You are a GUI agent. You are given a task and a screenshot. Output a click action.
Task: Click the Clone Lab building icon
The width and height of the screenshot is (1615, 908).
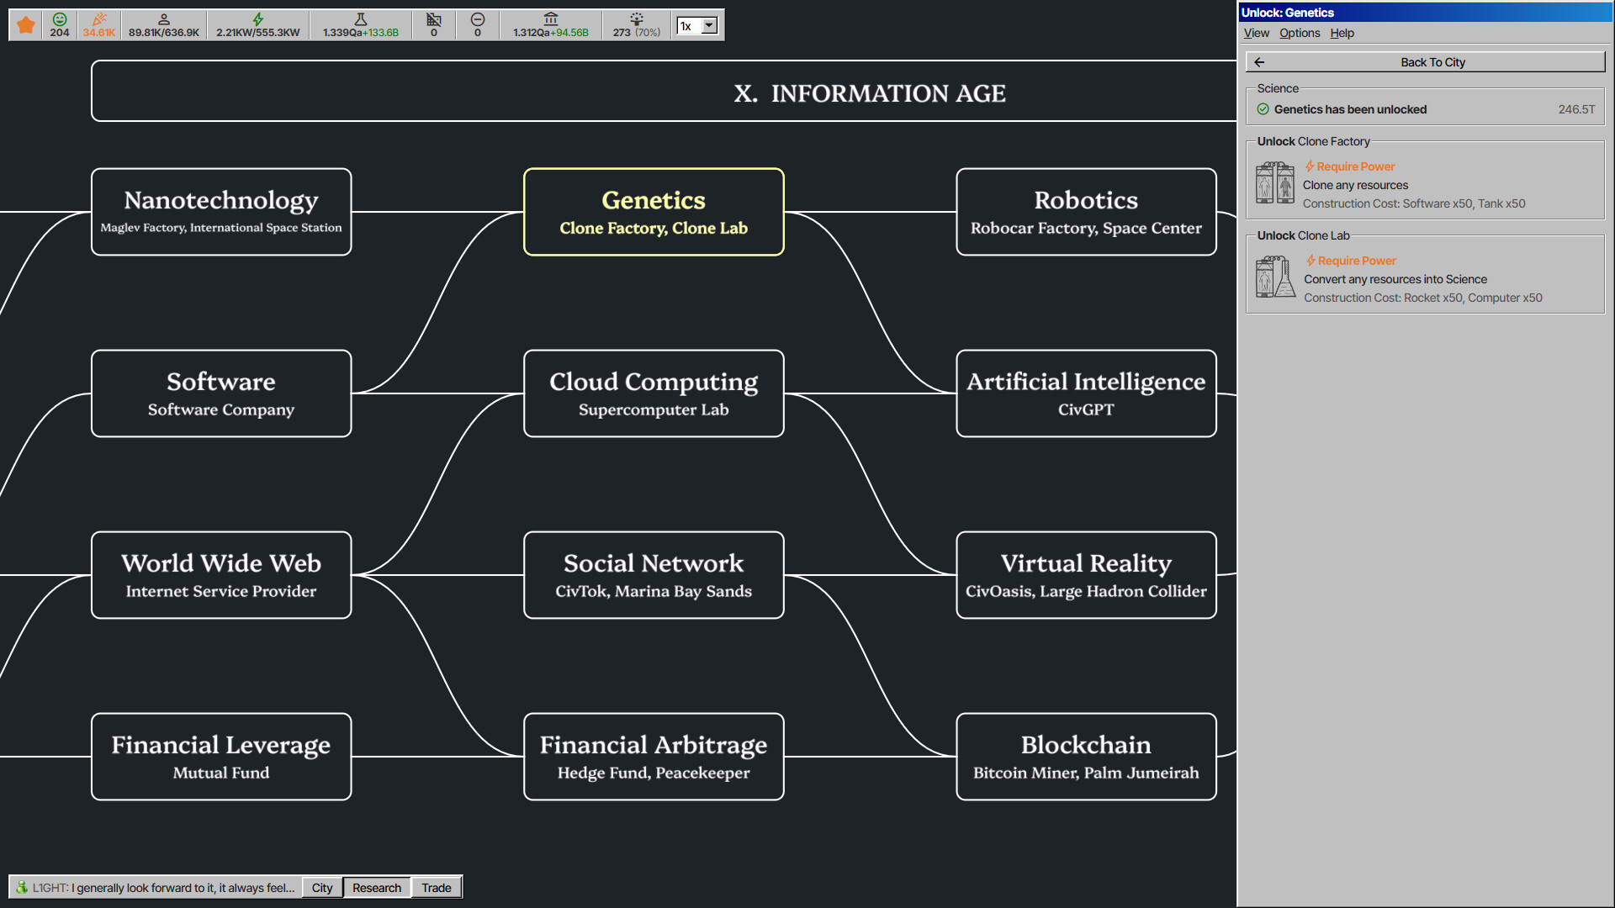tap(1274, 276)
